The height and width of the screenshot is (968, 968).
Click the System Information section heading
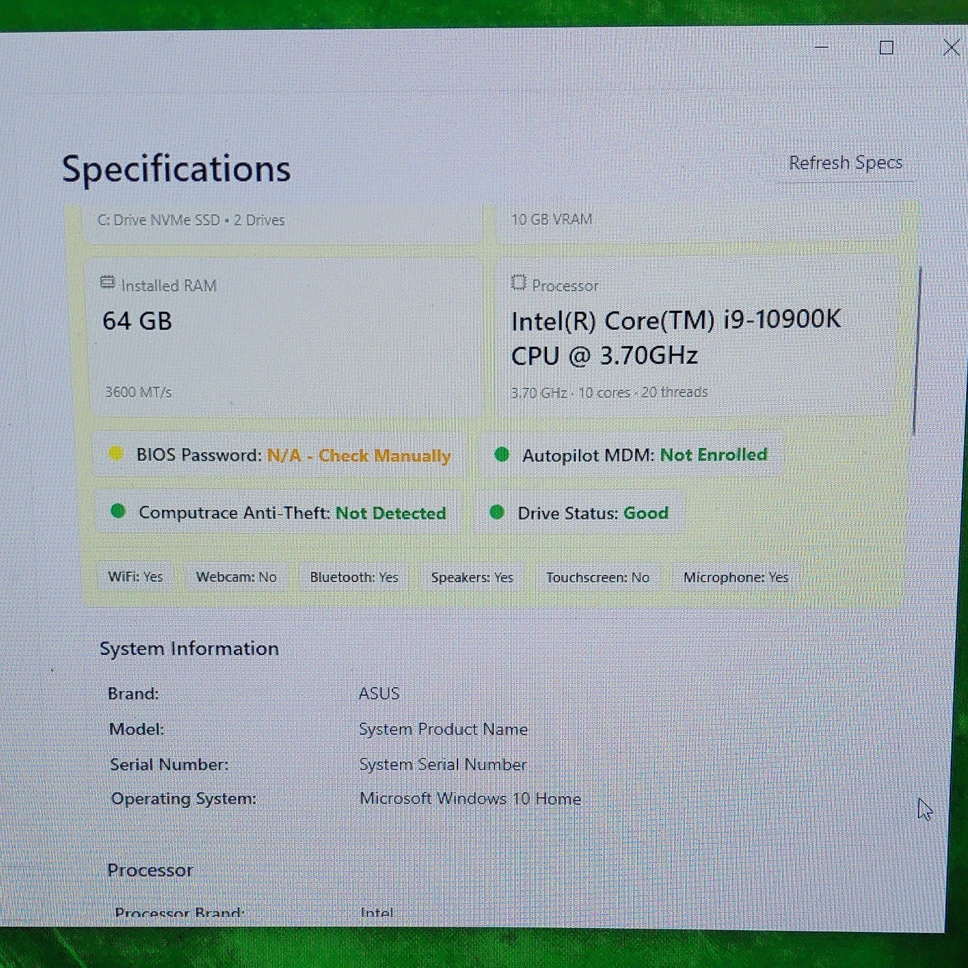click(x=190, y=648)
